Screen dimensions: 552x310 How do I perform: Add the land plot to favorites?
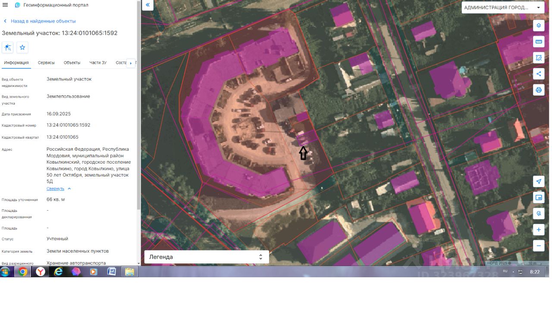22,47
